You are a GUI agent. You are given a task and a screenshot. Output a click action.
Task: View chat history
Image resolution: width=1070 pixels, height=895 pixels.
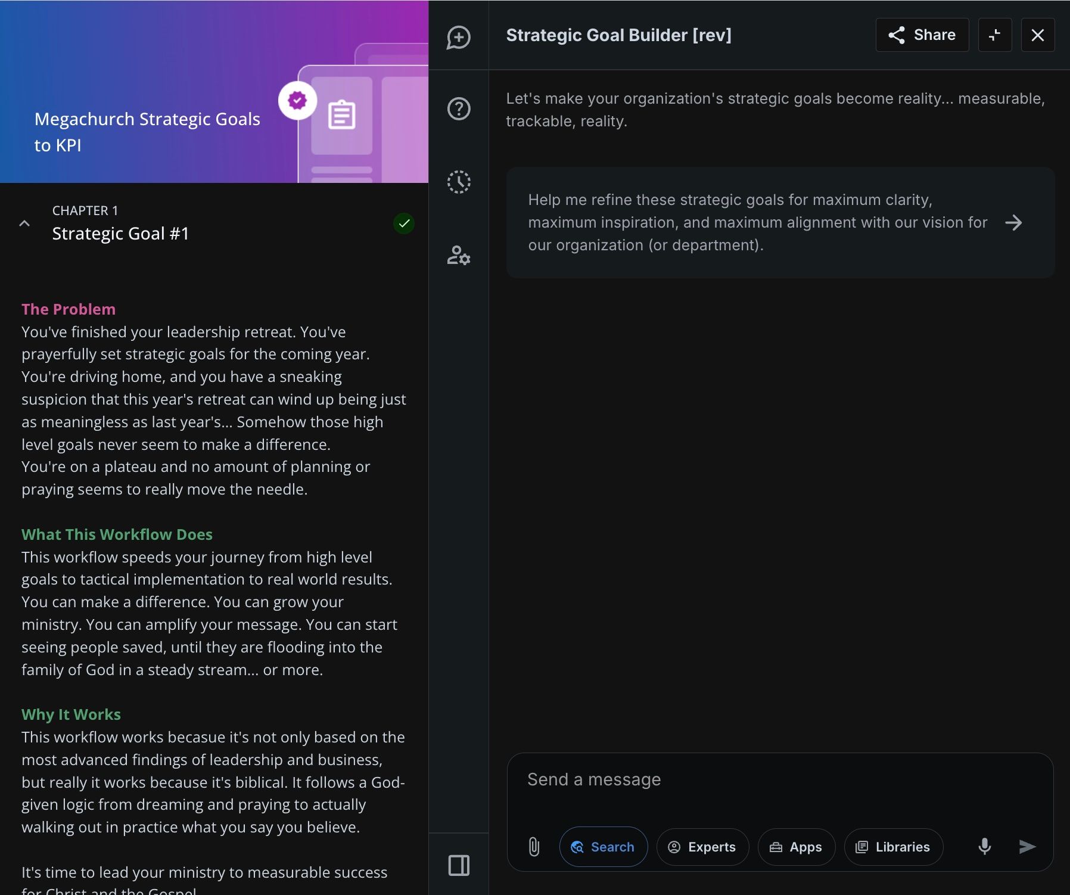pos(459,182)
